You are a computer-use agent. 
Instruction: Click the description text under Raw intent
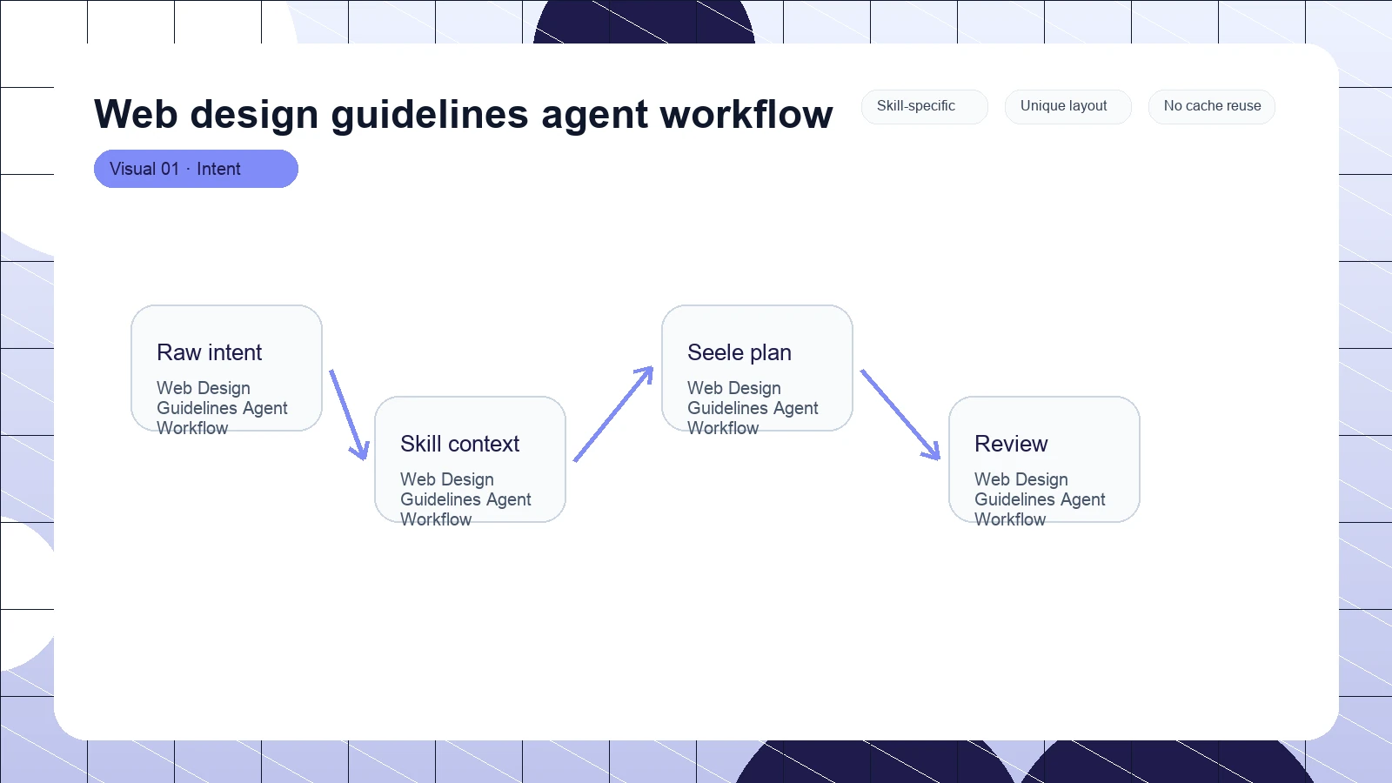(x=222, y=408)
